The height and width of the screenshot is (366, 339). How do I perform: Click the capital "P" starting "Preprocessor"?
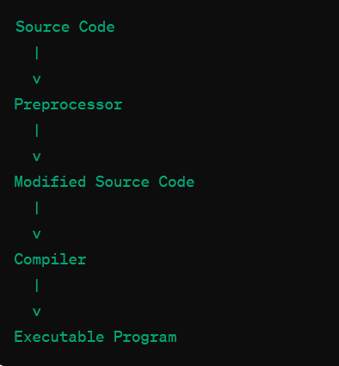point(18,104)
